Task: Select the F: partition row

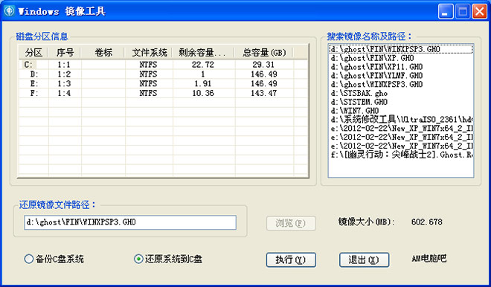Action: (163, 93)
